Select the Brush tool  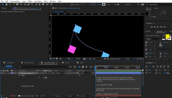[36, 4]
